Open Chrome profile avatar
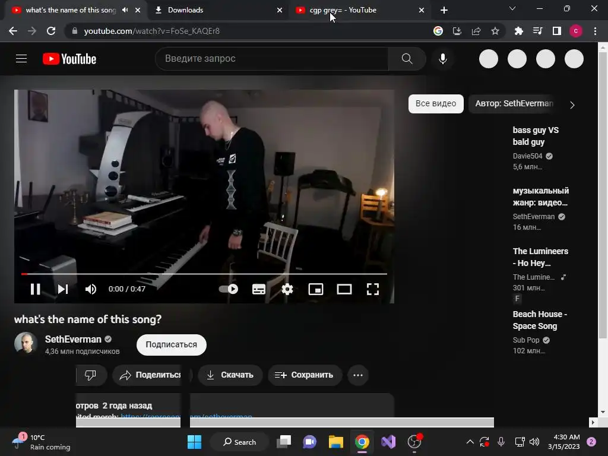This screenshot has width=608, height=456. click(576, 31)
